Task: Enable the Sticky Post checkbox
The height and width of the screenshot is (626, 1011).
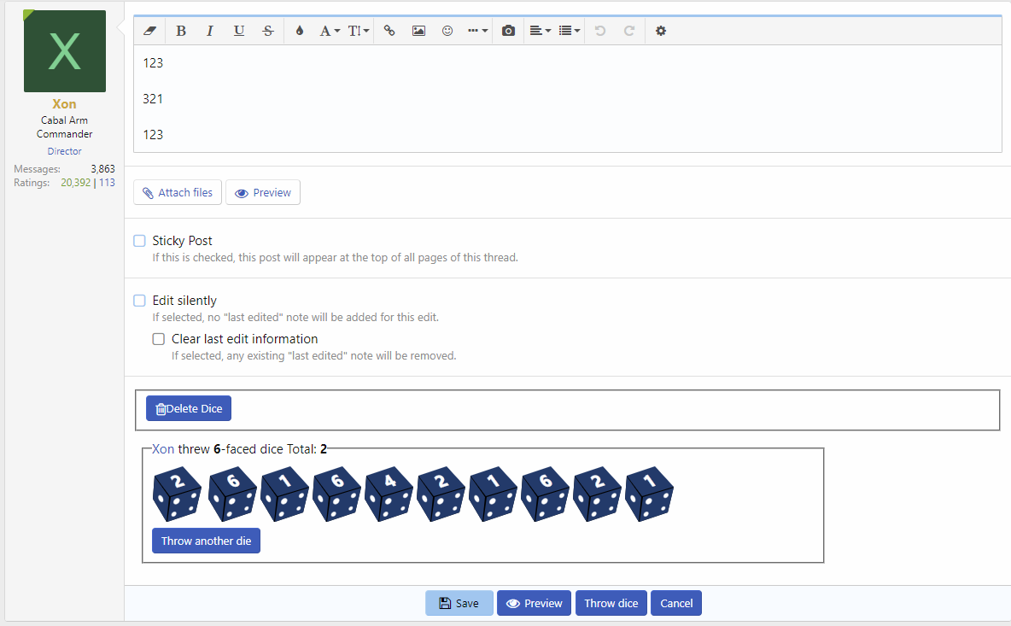Action: (x=140, y=241)
